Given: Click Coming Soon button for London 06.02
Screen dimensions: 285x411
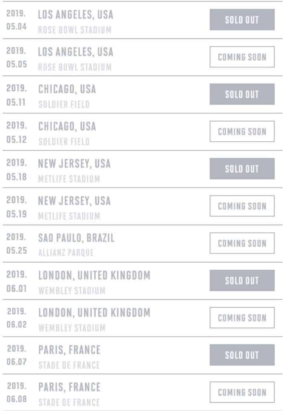Looking at the screenshot, I should 242,318.
